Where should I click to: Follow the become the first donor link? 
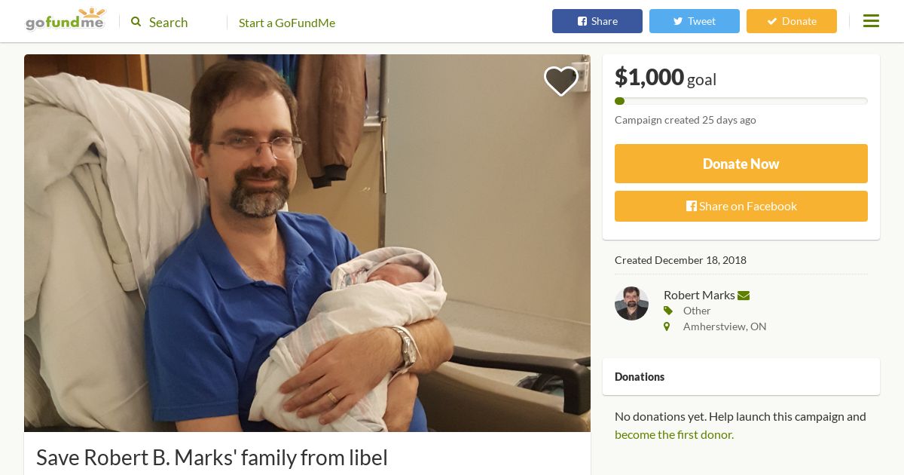tap(674, 434)
